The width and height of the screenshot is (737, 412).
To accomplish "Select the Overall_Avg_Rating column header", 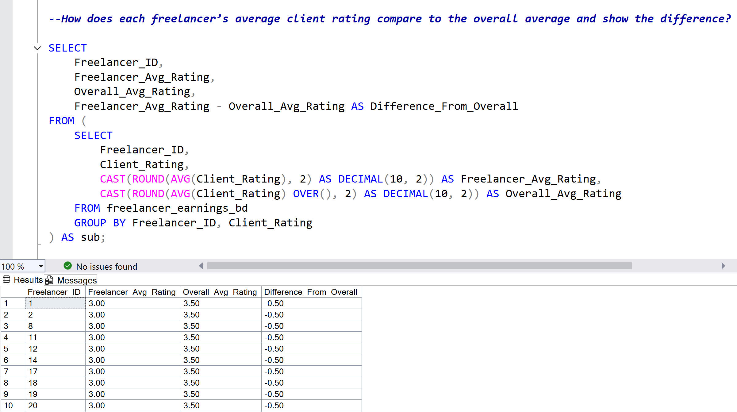I will point(220,292).
